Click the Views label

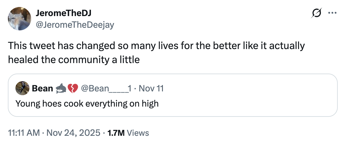point(138,133)
